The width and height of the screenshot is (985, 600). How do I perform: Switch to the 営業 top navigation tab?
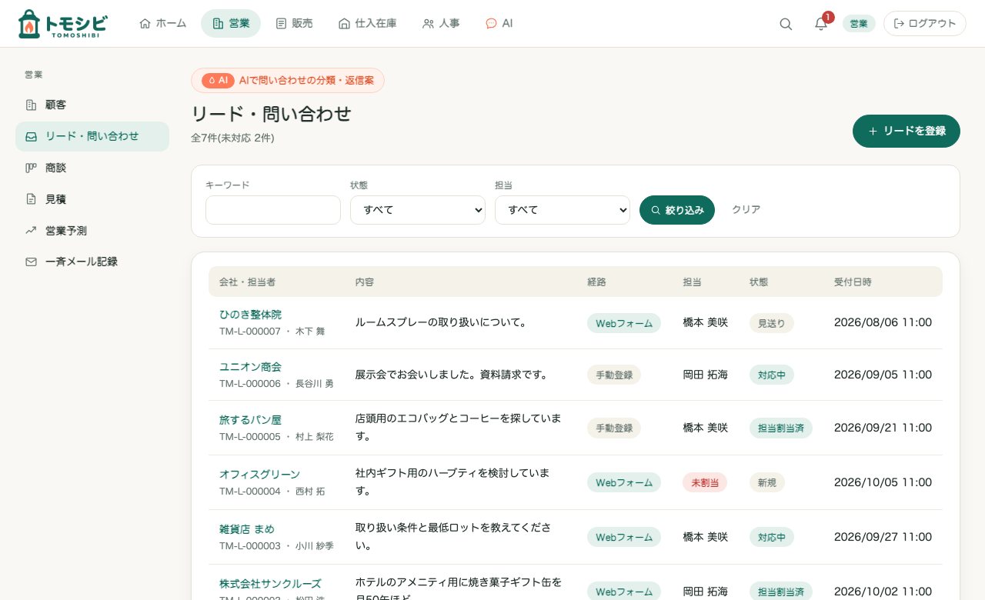pos(231,24)
